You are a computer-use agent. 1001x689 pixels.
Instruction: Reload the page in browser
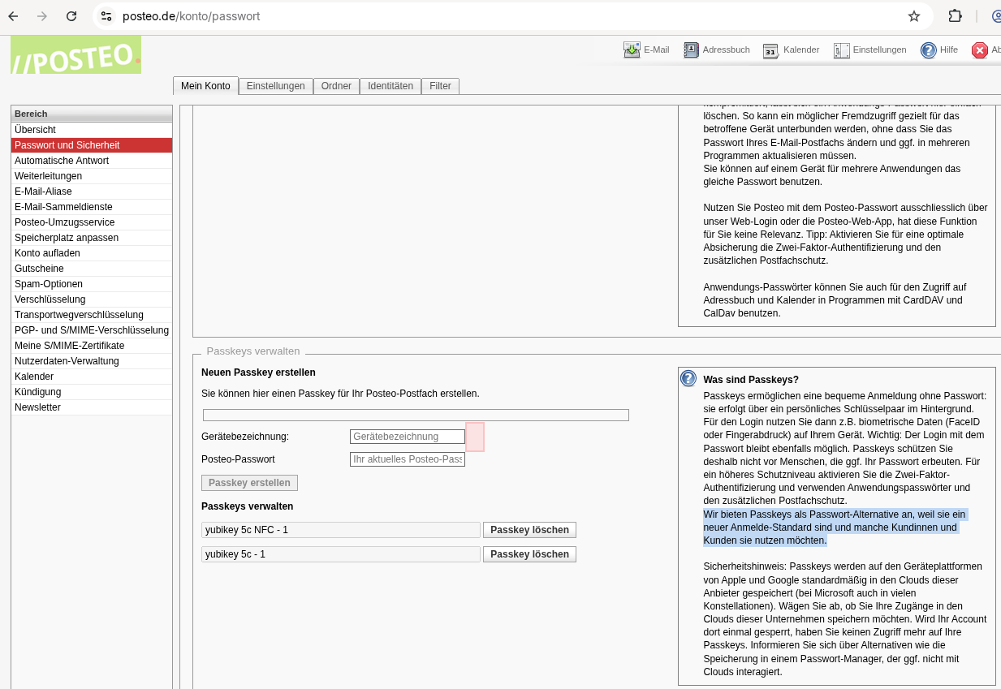tap(71, 16)
